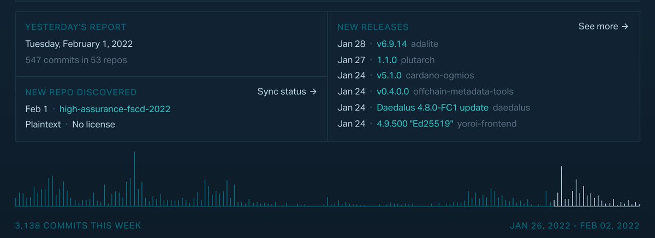Viewport: 655px width, 238px height.
Task: Open the v0.4.0.0 offchain-metadata-tools release
Action: [x=392, y=91]
